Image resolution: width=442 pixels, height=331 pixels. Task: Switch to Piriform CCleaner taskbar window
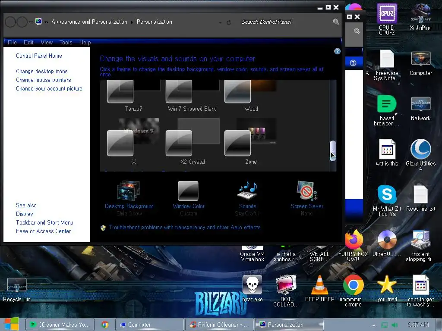pos(219,325)
